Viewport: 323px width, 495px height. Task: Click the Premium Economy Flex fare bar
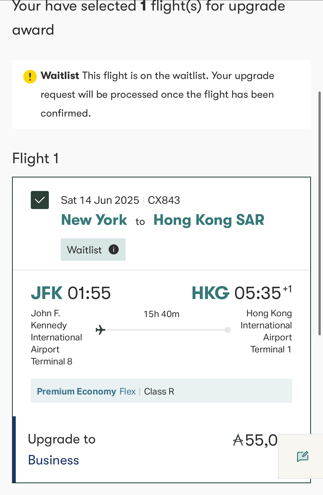(x=161, y=391)
